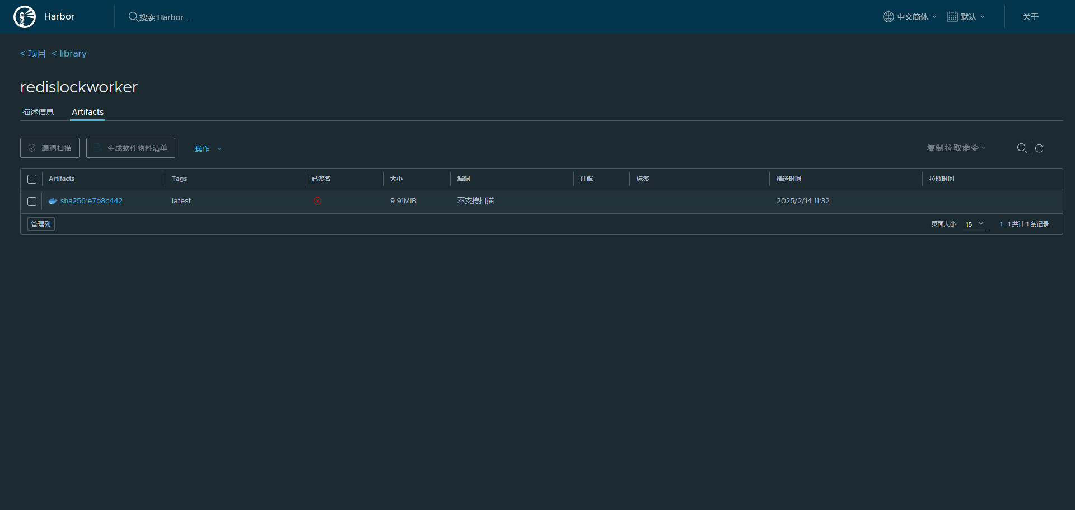Click the 生成软件物料清单 button
Viewport: 1075px width, 510px height.
tap(130, 148)
